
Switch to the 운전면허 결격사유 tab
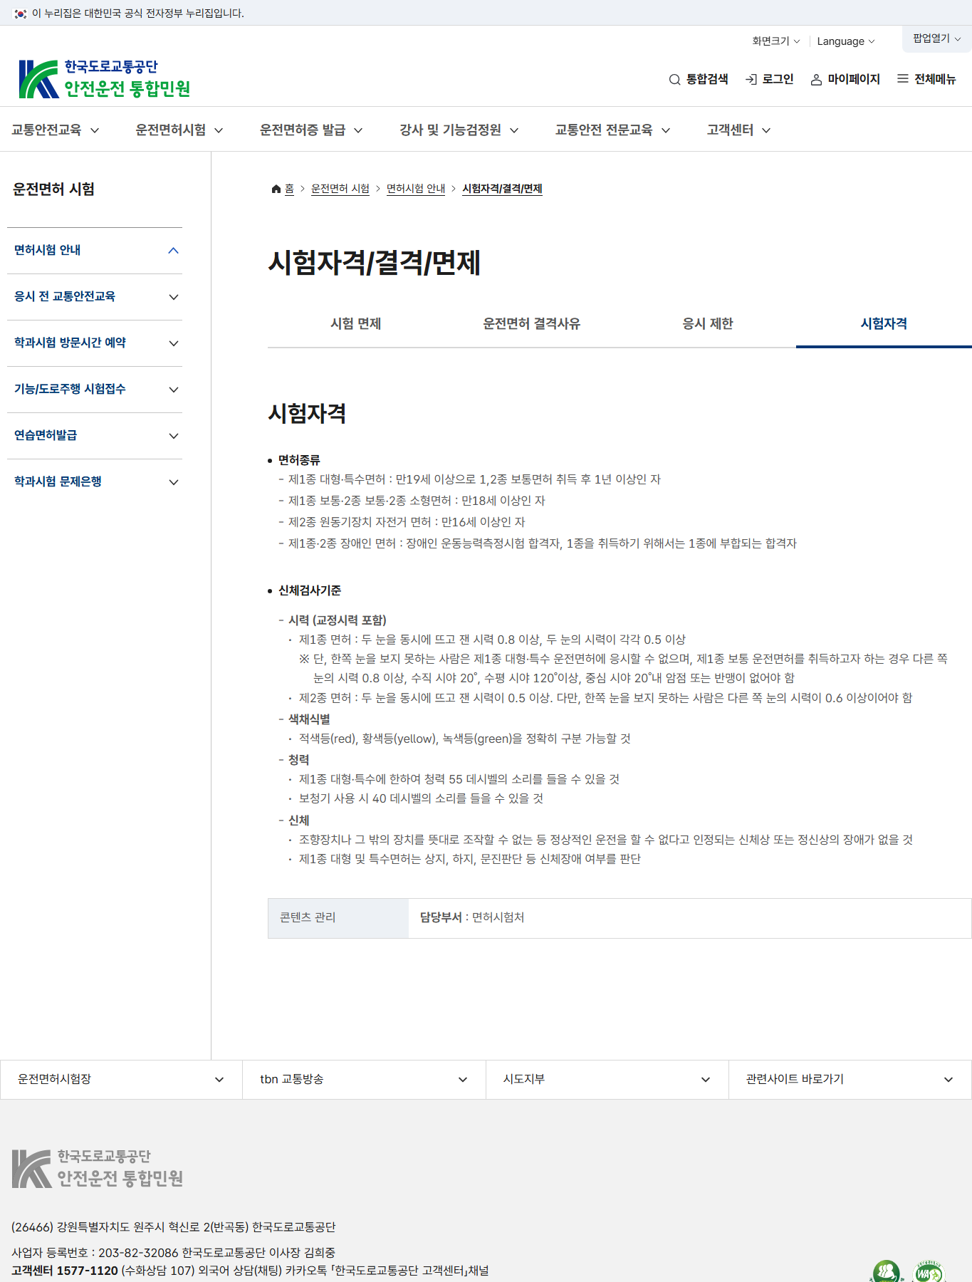[x=532, y=324]
